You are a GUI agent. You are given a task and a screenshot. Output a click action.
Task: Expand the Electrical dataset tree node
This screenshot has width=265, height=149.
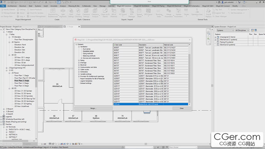[x=79, y=65]
